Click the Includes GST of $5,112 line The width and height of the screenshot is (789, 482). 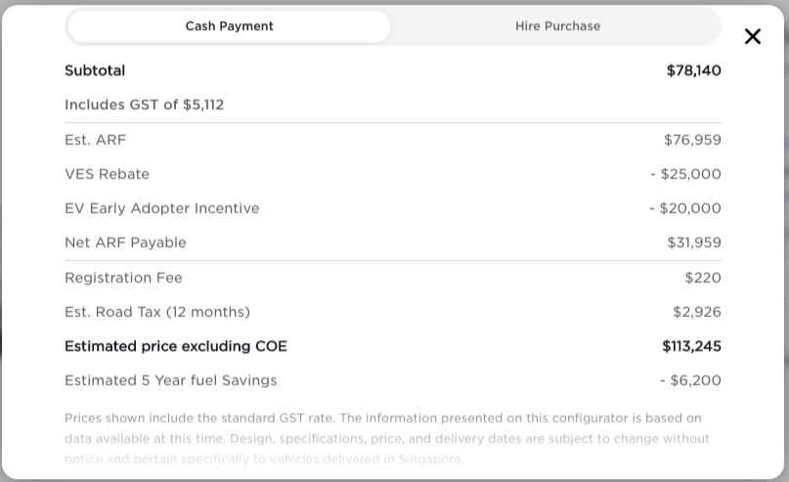(144, 105)
